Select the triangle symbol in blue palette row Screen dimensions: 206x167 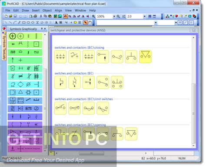click(20, 92)
